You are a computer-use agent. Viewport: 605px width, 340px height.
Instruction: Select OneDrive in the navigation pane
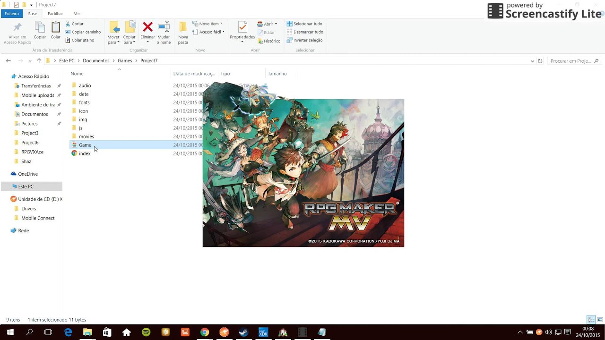pos(28,174)
